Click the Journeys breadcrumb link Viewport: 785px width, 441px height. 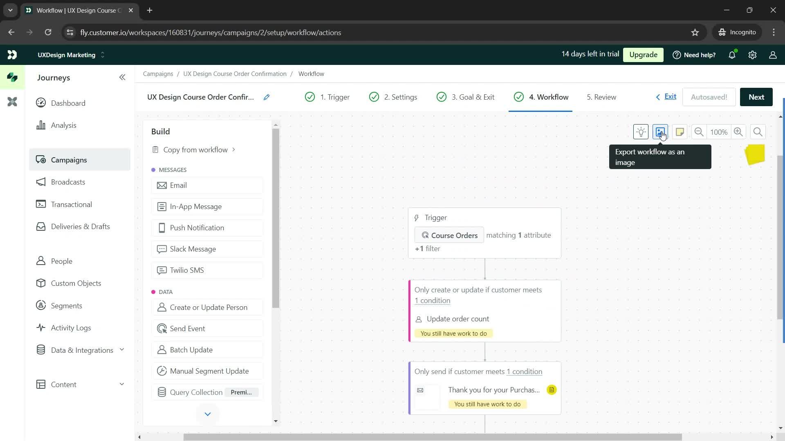pyautogui.click(x=54, y=78)
